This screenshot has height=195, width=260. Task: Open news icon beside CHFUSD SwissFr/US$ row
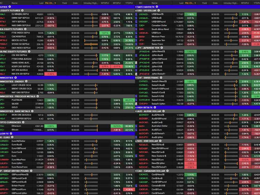[x=136, y=96]
